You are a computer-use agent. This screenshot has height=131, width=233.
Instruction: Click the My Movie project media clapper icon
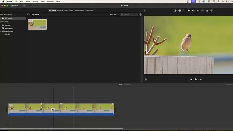tap(3, 18)
